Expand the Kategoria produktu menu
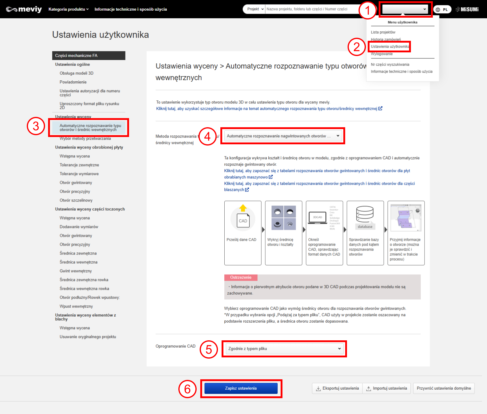This screenshot has height=414, width=487. point(68,9)
